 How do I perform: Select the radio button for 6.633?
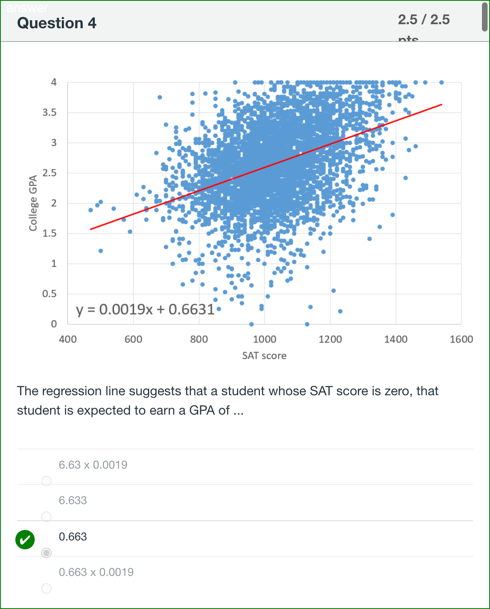[x=46, y=516]
